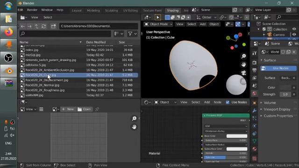Open OBS Studio from the taskbar
299x168 pixels.
tap(8, 58)
